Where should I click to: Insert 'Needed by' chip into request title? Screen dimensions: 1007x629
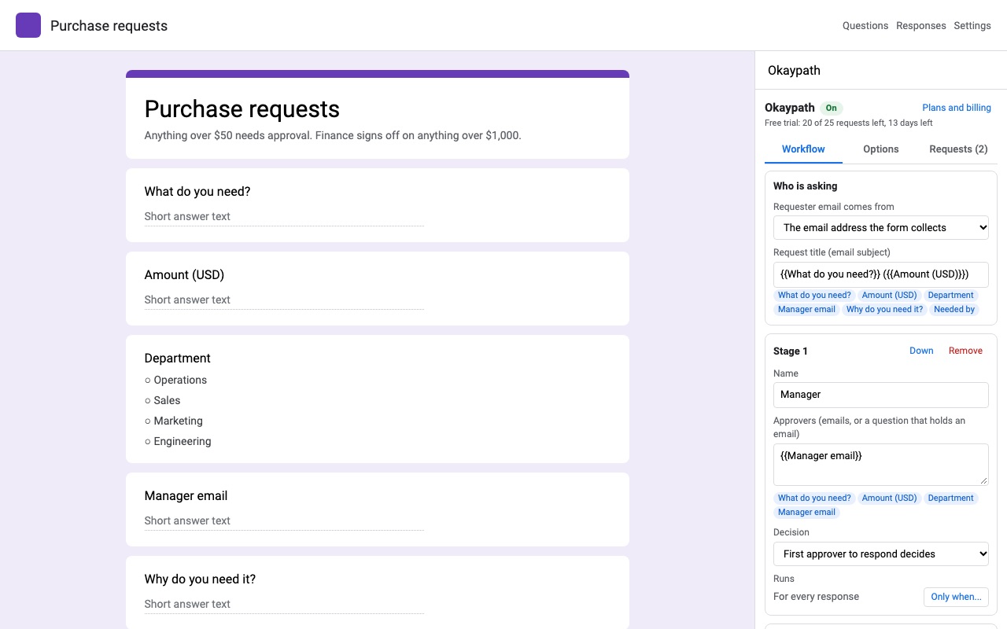click(954, 310)
